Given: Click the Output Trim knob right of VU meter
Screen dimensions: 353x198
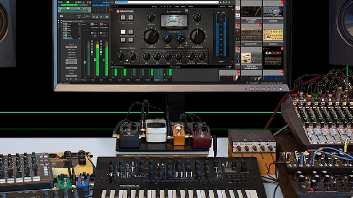Looking at the screenshot, I should tap(197, 17).
